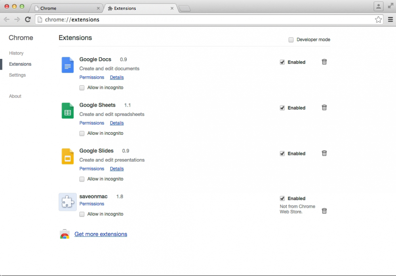Image resolution: width=396 pixels, height=276 pixels.
Task: View saveonmac Permissions
Action: (92, 204)
